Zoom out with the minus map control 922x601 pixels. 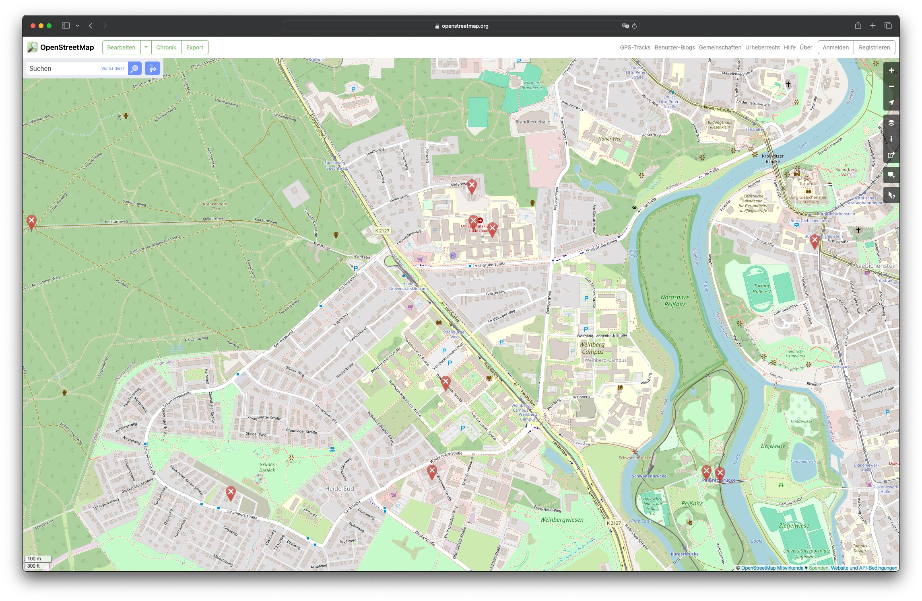click(891, 86)
